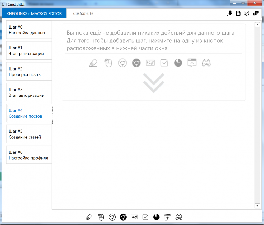Click the magic wand clean-up icon in header

tap(247, 13)
